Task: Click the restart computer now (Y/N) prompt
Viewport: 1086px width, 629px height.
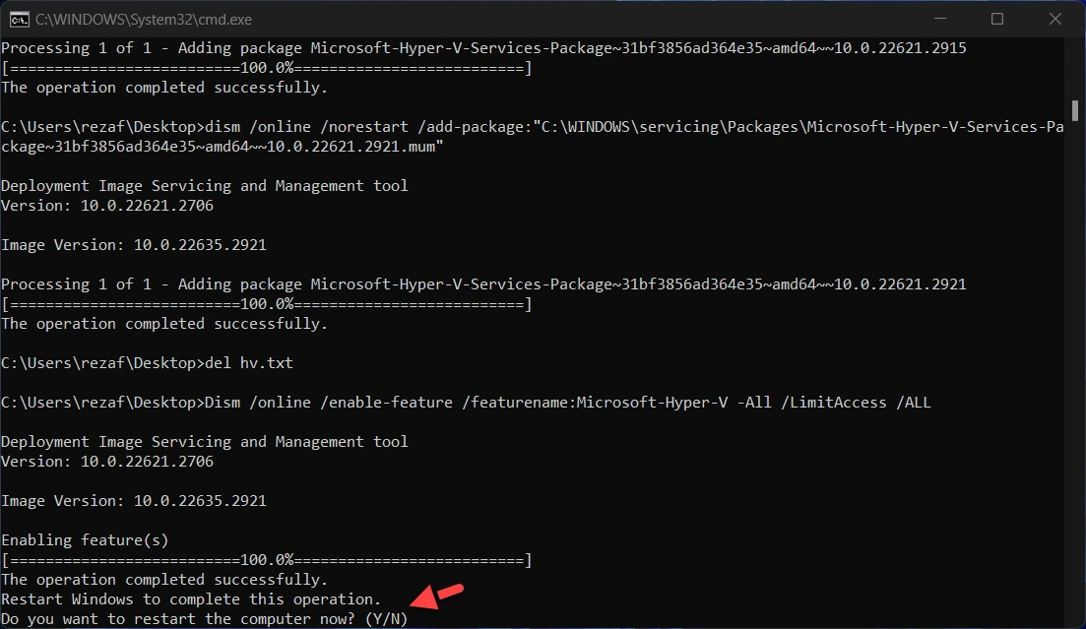Action: [205, 618]
